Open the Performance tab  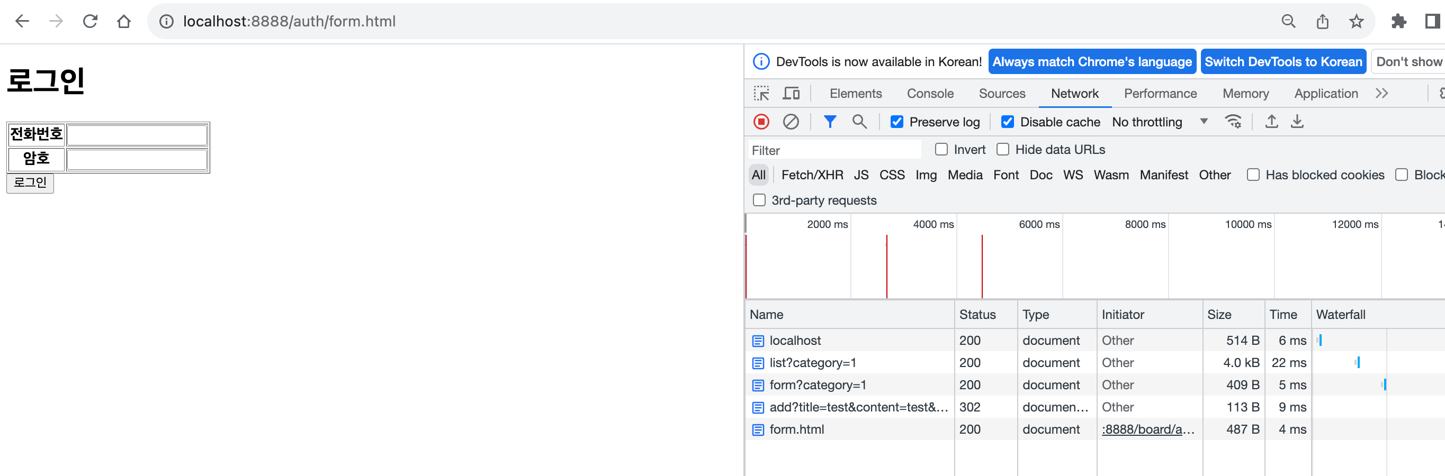click(1160, 94)
